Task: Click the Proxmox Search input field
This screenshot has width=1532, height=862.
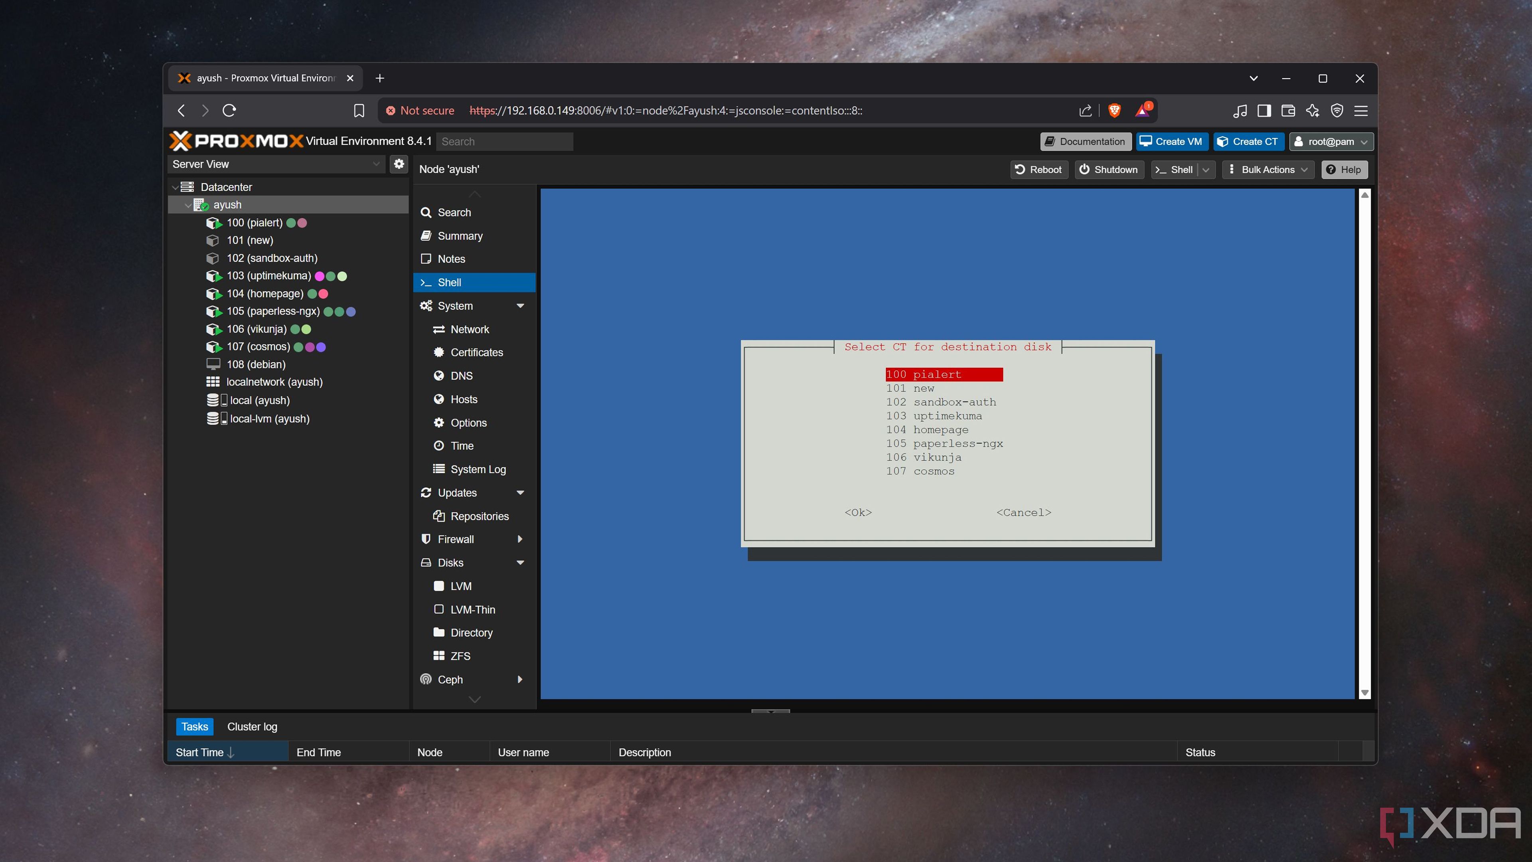Action: tap(505, 142)
